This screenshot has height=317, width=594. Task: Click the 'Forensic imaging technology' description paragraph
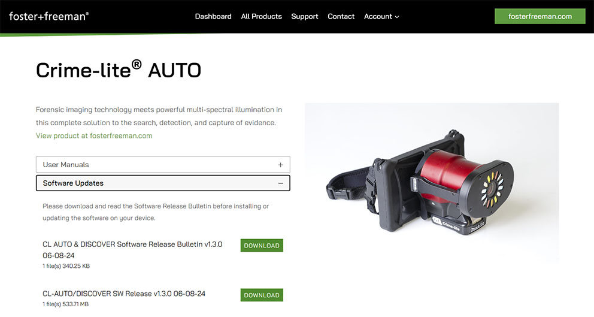coord(159,116)
